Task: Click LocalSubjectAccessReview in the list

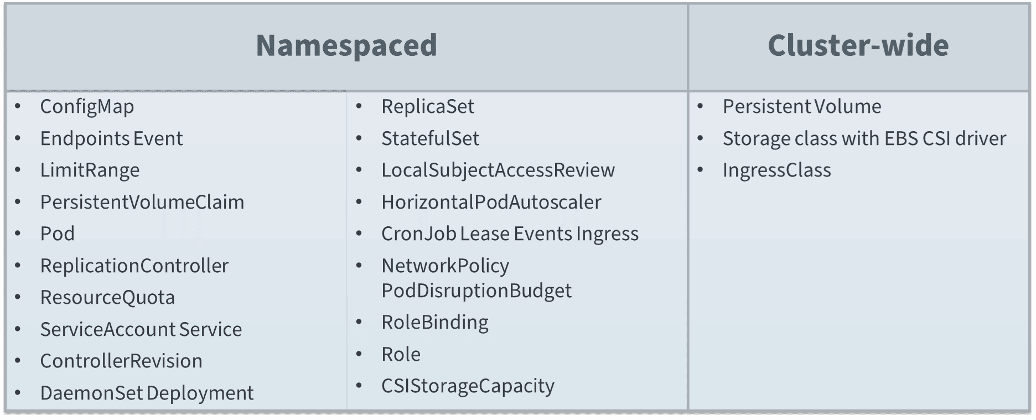Action: pos(498,170)
